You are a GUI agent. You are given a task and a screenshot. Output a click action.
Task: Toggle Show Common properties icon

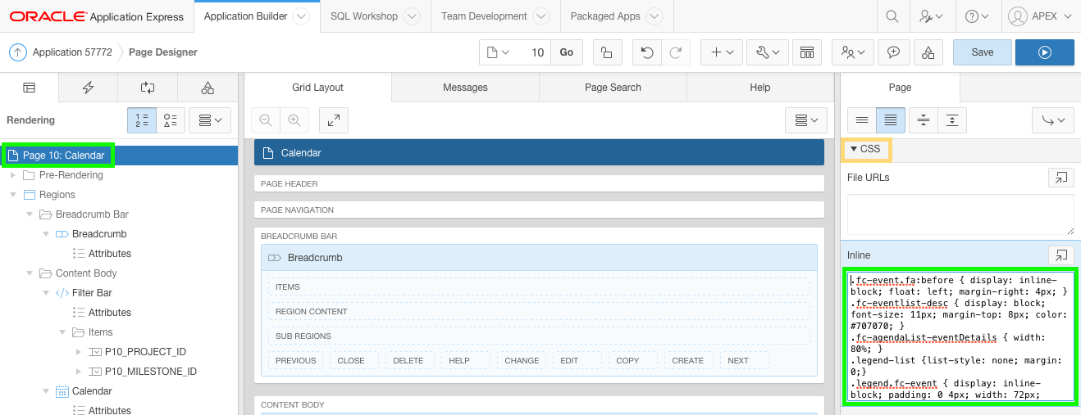tap(862, 120)
